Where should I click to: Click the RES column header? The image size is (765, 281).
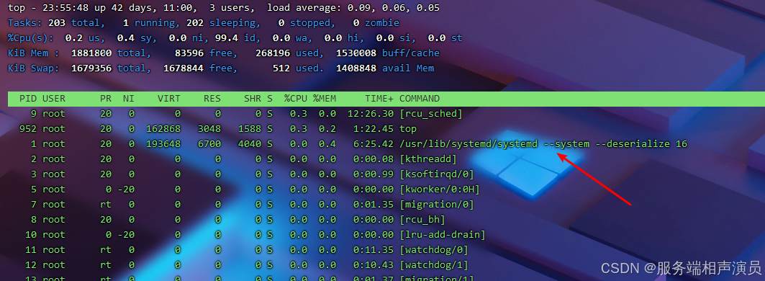[x=212, y=99]
